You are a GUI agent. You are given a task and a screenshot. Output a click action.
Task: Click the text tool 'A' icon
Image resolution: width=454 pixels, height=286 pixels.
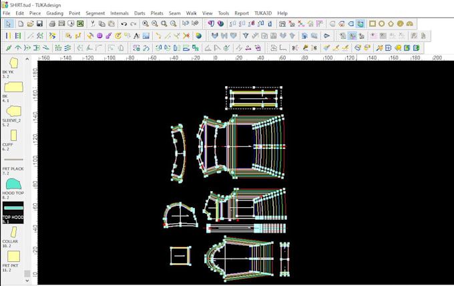(136, 35)
